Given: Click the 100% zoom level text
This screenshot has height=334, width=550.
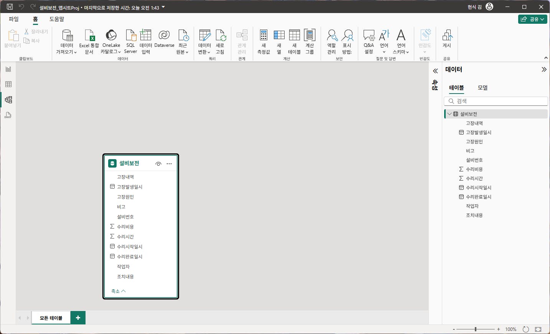Looking at the screenshot, I should coord(511,329).
